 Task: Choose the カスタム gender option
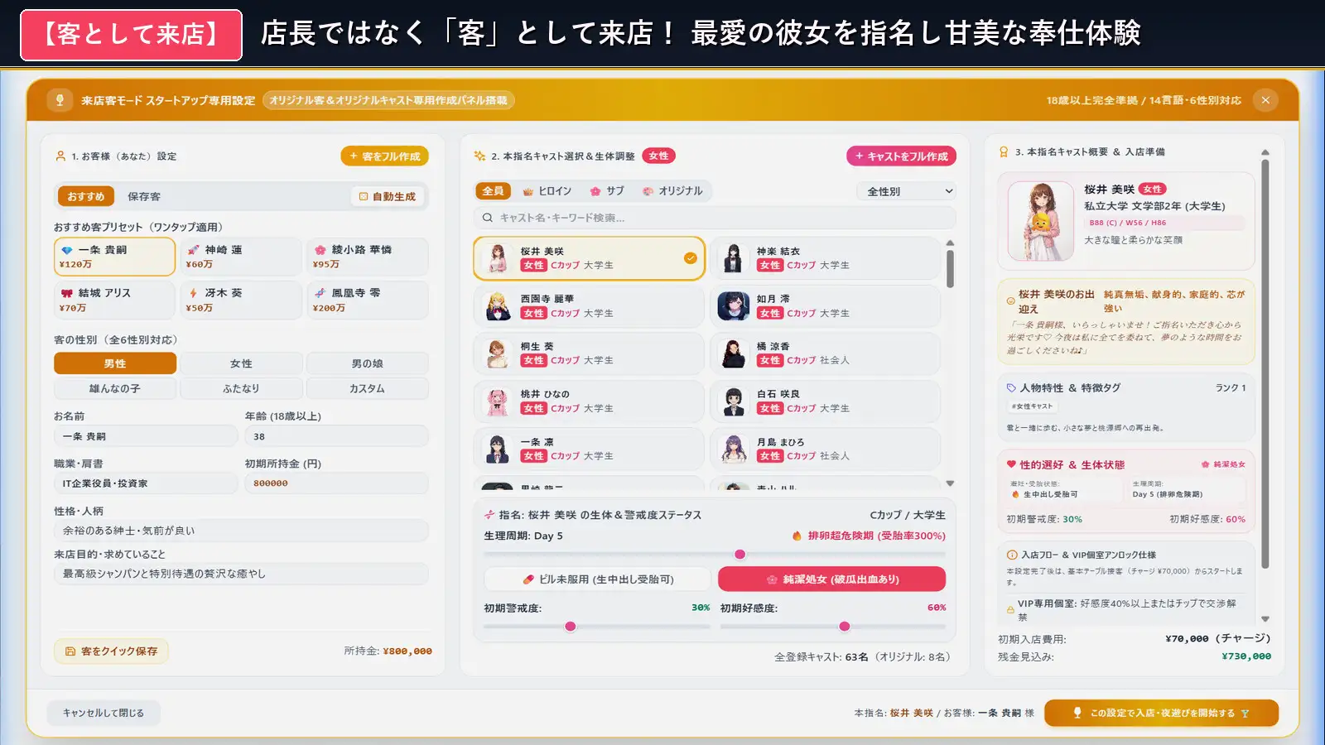pyautogui.click(x=367, y=388)
